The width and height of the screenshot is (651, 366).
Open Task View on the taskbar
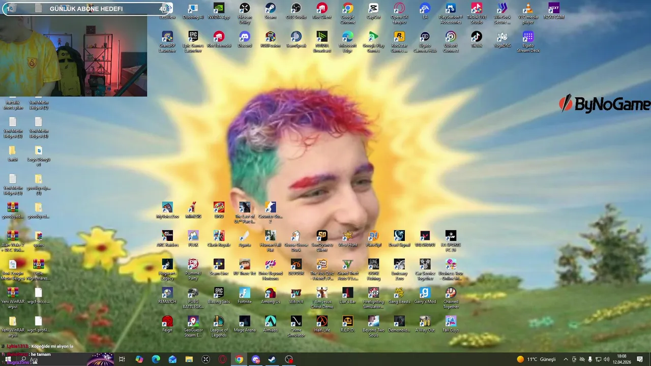(x=122, y=359)
